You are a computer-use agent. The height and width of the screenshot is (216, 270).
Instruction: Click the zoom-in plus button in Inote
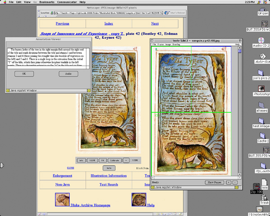coord(229,182)
